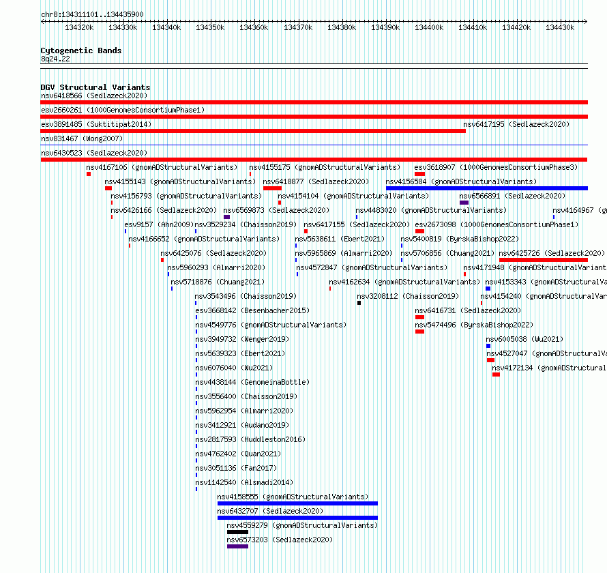The width and height of the screenshot is (607, 573).
Task: Click nsv4154104 variant label
Action: [353, 196]
